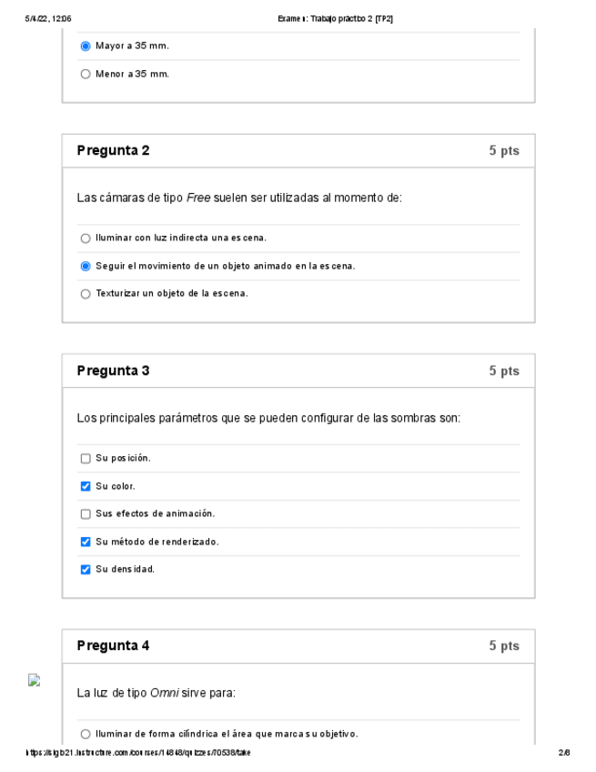
Task: Select 'Iluminar con luz indirecta una escena'
Action: [86, 239]
